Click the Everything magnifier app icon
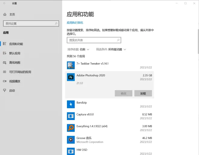 pos(71,128)
